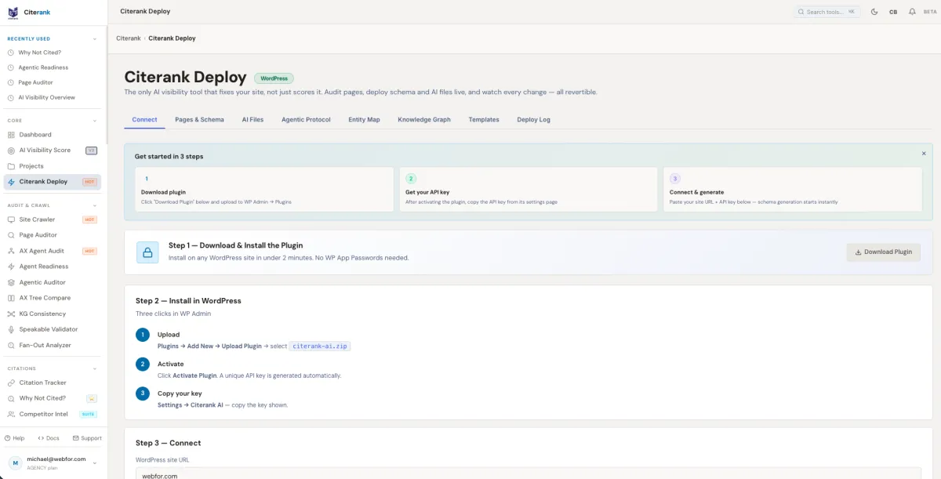Image resolution: width=941 pixels, height=479 pixels.
Task: Open AI Visibility Overview recent item
Action: tap(47, 97)
